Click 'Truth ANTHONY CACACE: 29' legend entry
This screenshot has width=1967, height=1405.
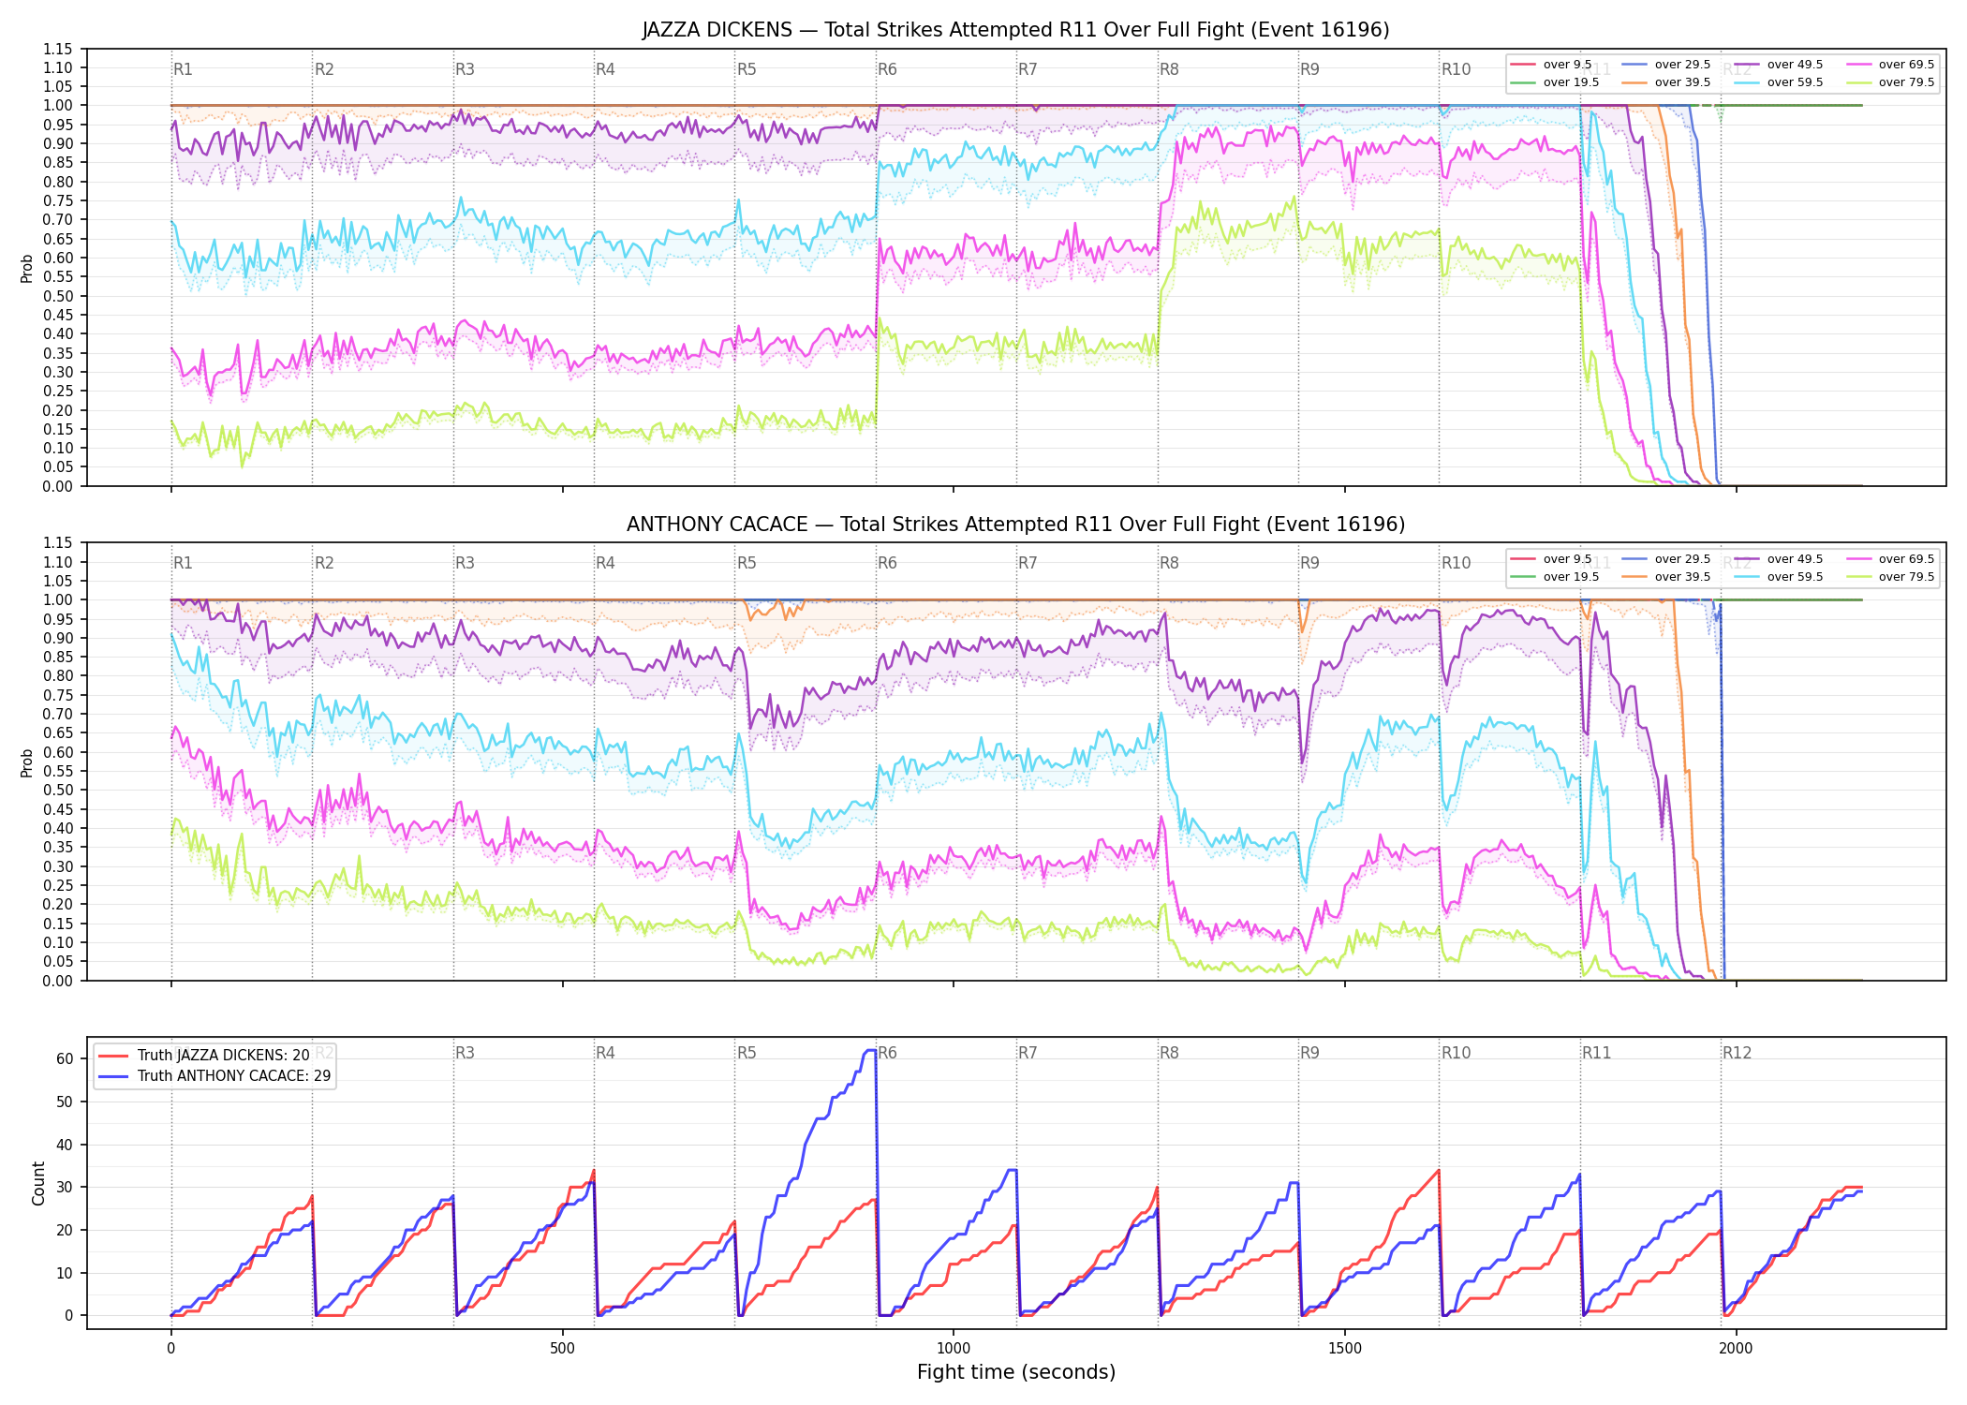click(x=214, y=1076)
